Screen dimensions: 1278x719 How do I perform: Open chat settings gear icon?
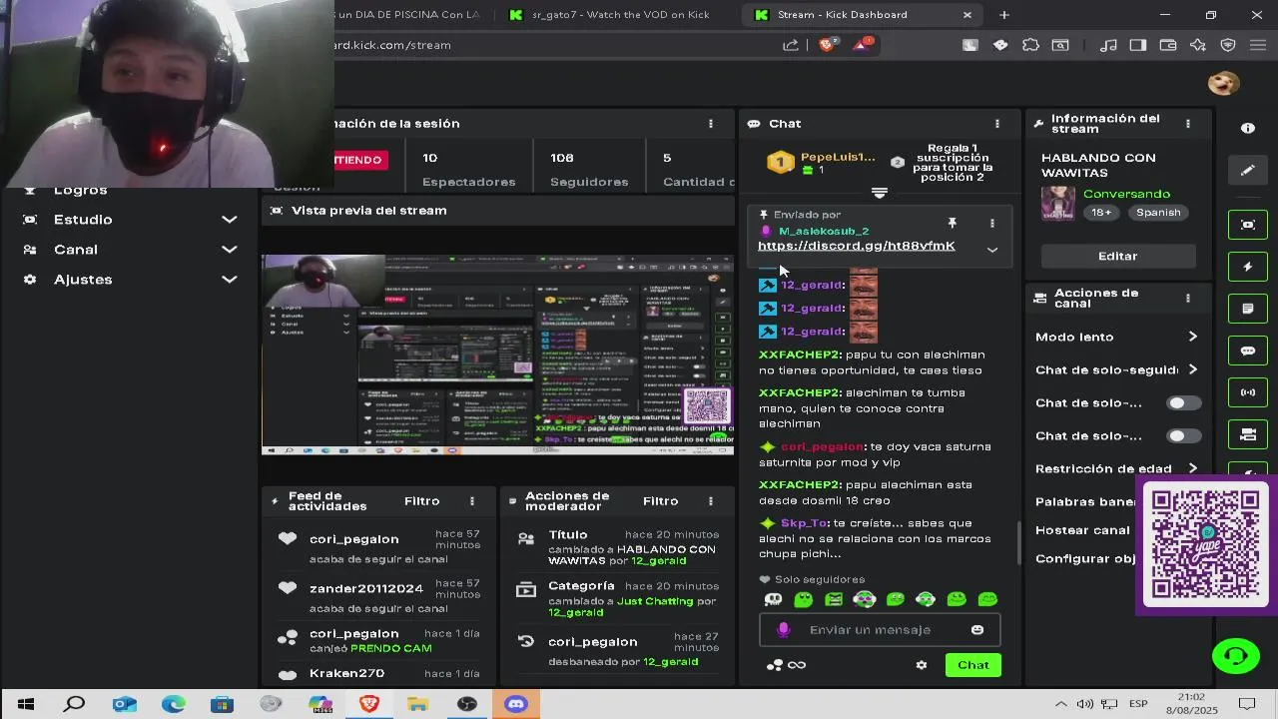922,665
